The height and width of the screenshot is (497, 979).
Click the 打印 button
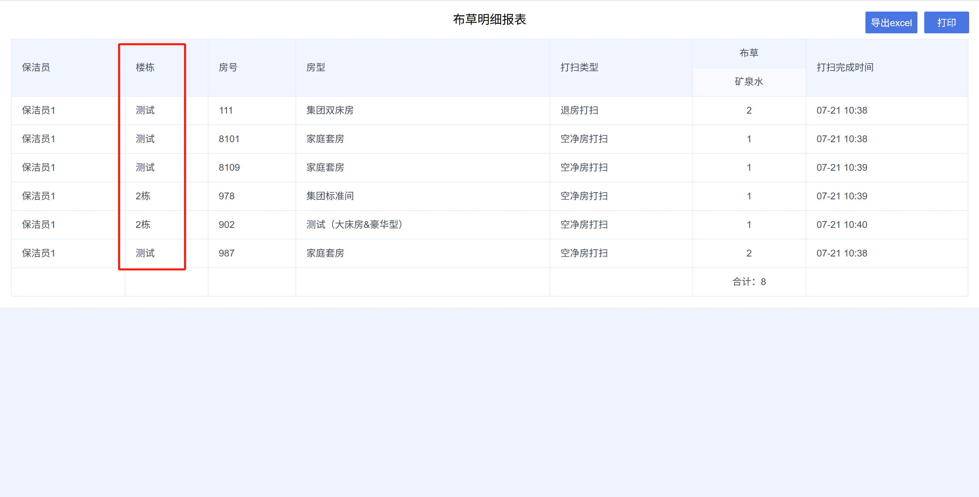coord(946,22)
